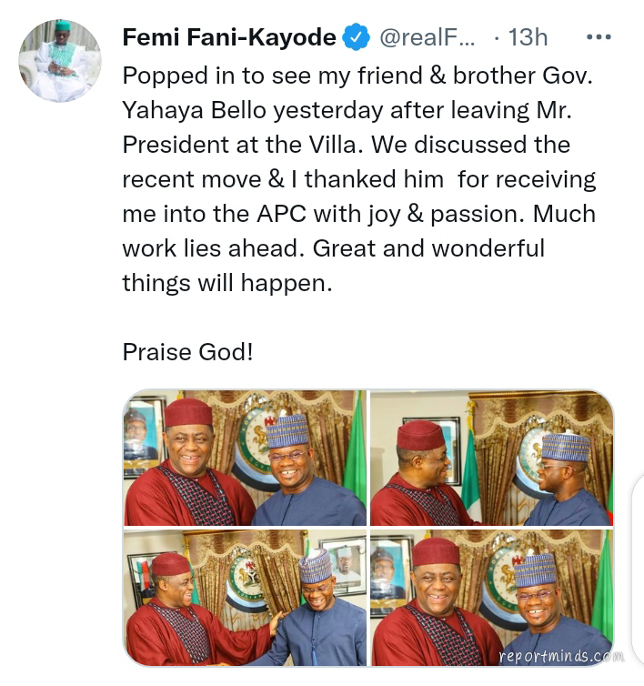This screenshot has width=644, height=686.
Task: Open the top-right tweet photo
Action: click(x=491, y=459)
